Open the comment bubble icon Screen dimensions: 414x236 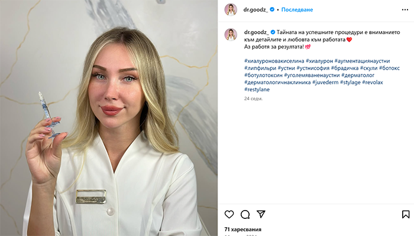coord(245,214)
